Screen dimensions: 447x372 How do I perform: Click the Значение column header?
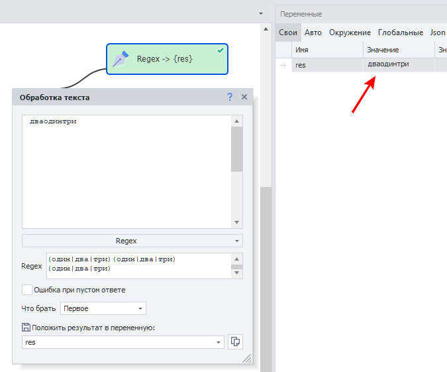tap(399, 50)
